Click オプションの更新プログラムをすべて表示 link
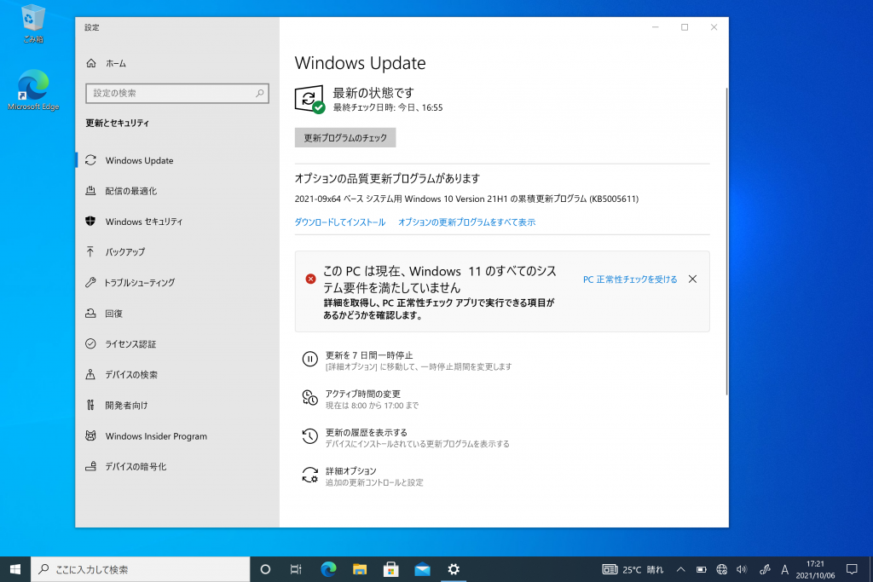The width and height of the screenshot is (873, 582). point(466,222)
